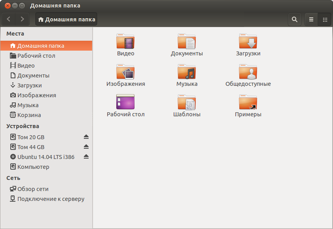Viewport: 333px width, 229px height.
Task: Open Загрузки in the sidebar
Action: click(46, 85)
